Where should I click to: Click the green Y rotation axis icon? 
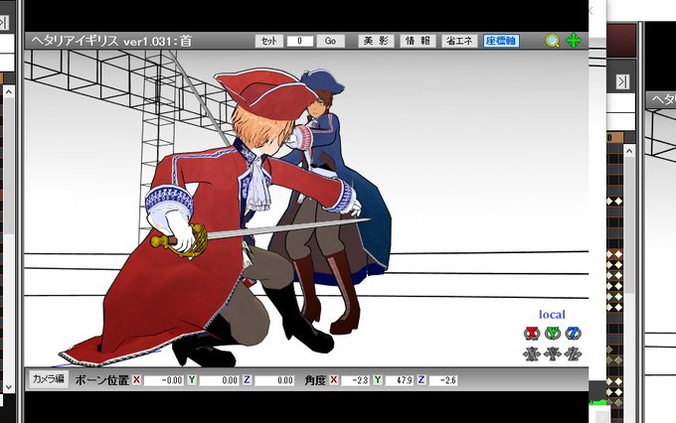coord(553,333)
